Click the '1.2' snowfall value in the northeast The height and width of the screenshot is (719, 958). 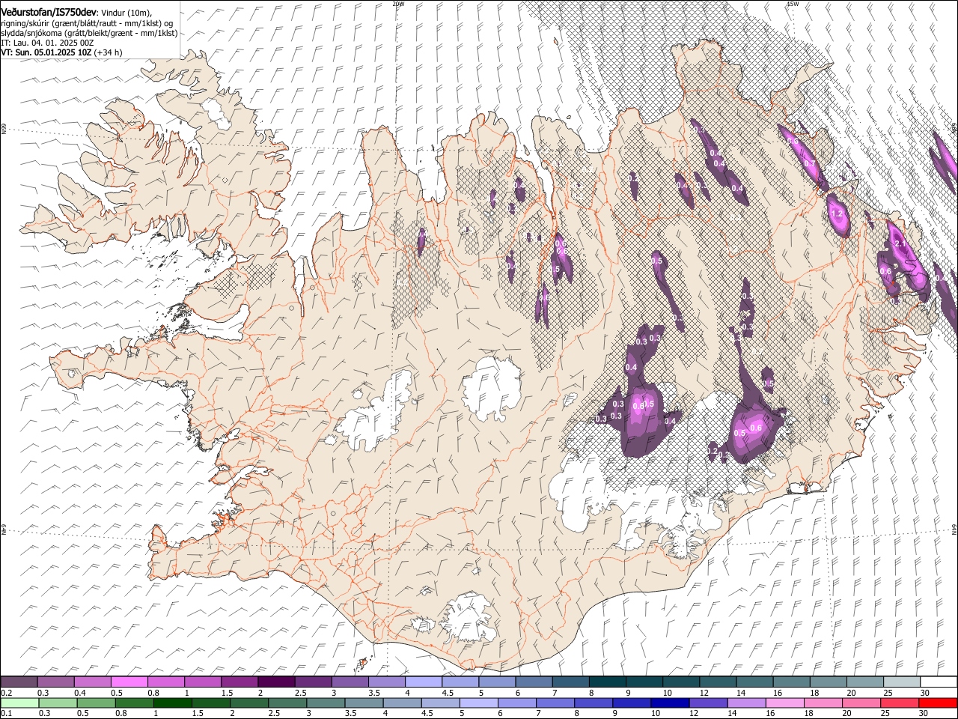[x=838, y=214]
